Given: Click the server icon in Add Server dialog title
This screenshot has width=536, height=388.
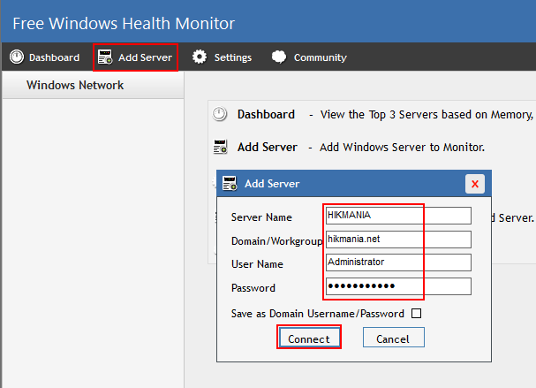Looking at the screenshot, I should pyautogui.click(x=230, y=184).
